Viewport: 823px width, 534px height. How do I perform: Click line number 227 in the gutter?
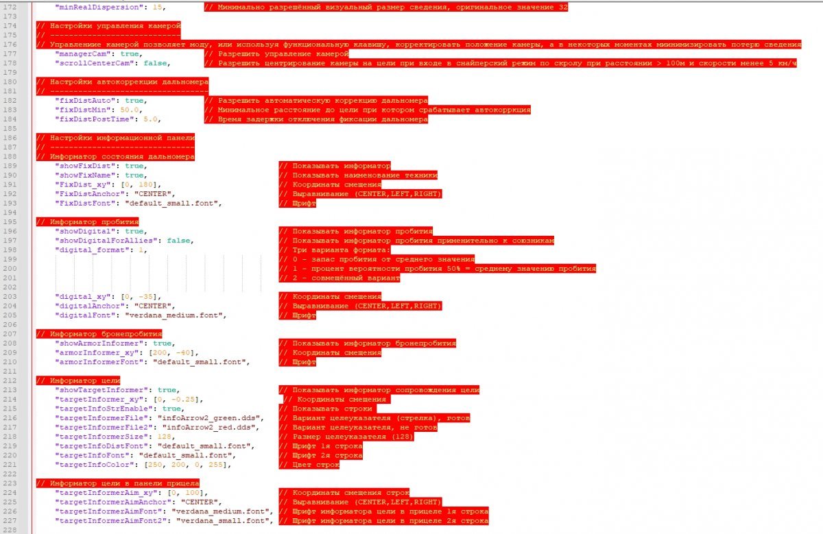[x=12, y=521]
